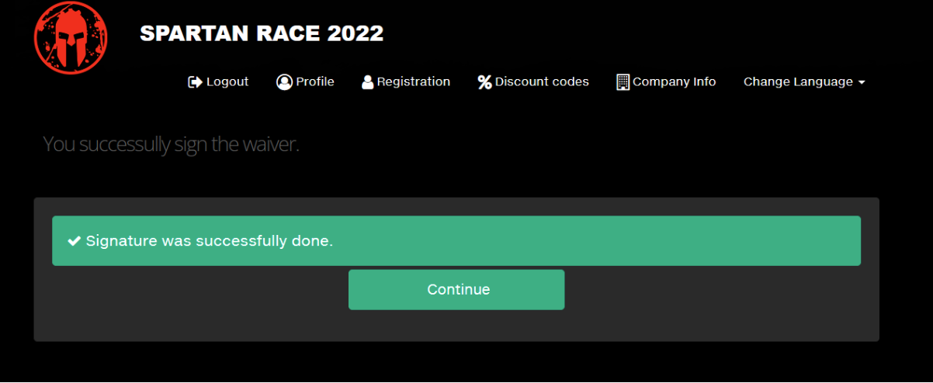Viewport: 933px width, 383px height.
Task: Open the Discount codes text label
Action: tap(542, 81)
